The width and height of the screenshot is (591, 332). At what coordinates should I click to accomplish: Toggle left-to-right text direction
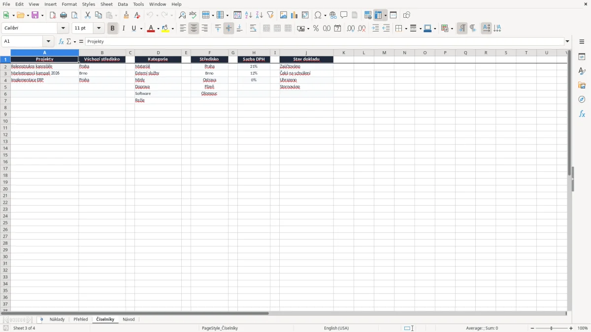[x=462, y=29]
